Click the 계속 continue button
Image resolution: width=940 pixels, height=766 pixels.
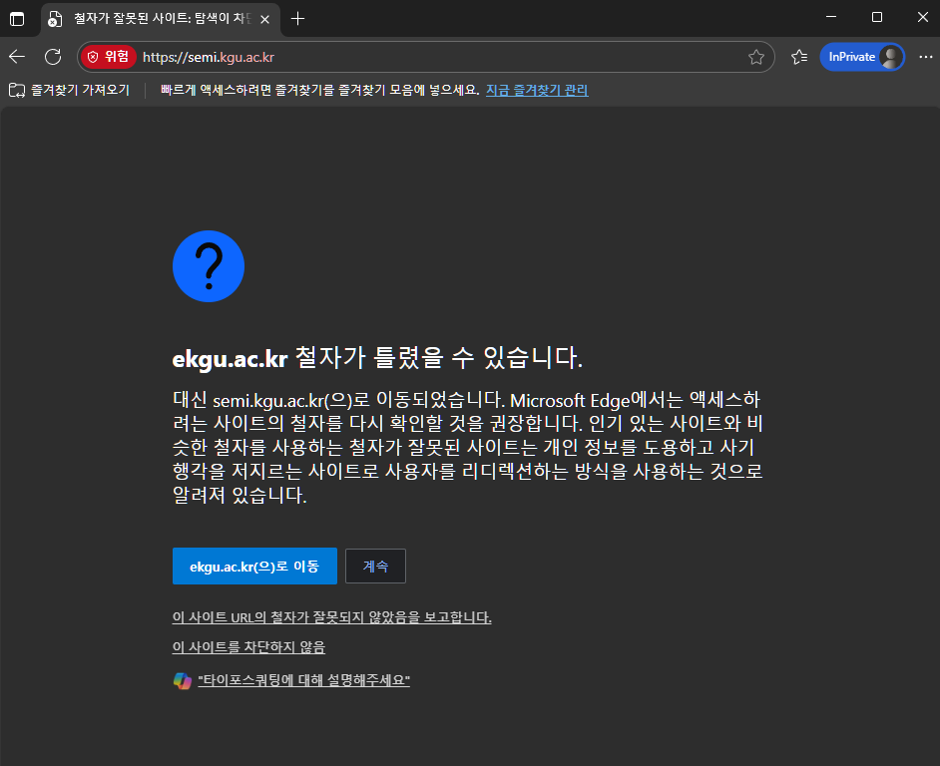point(375,566)
